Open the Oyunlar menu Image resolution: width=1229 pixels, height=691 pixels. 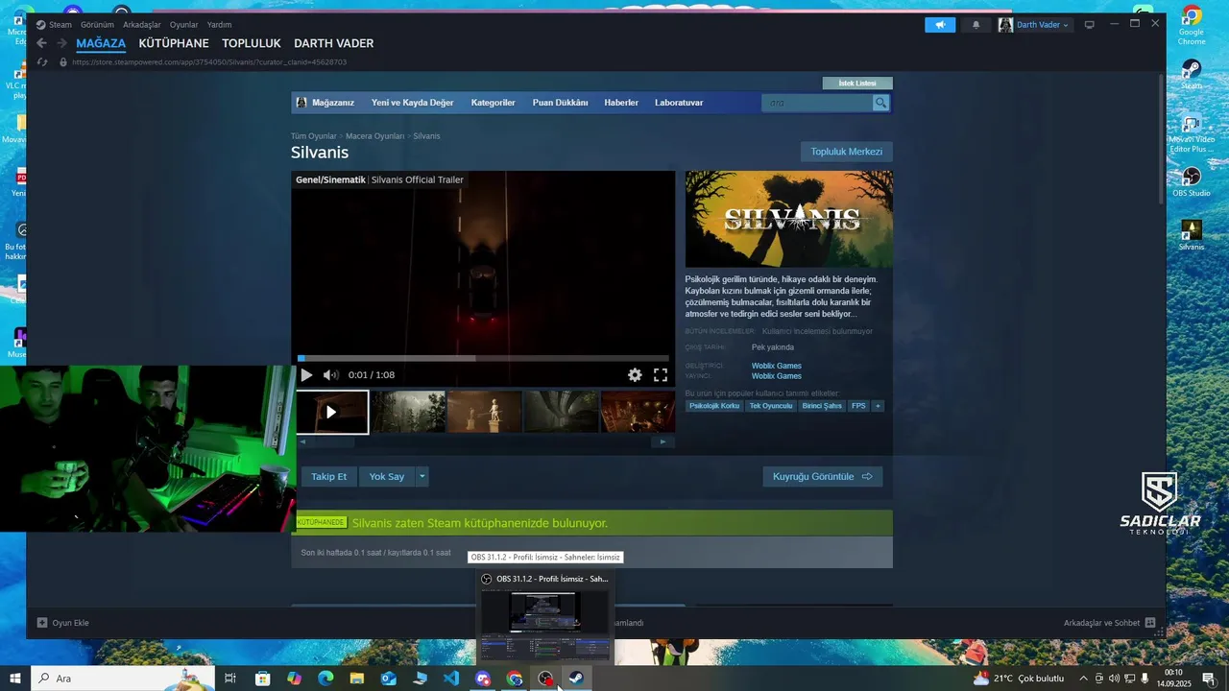[x=183, y=25]
